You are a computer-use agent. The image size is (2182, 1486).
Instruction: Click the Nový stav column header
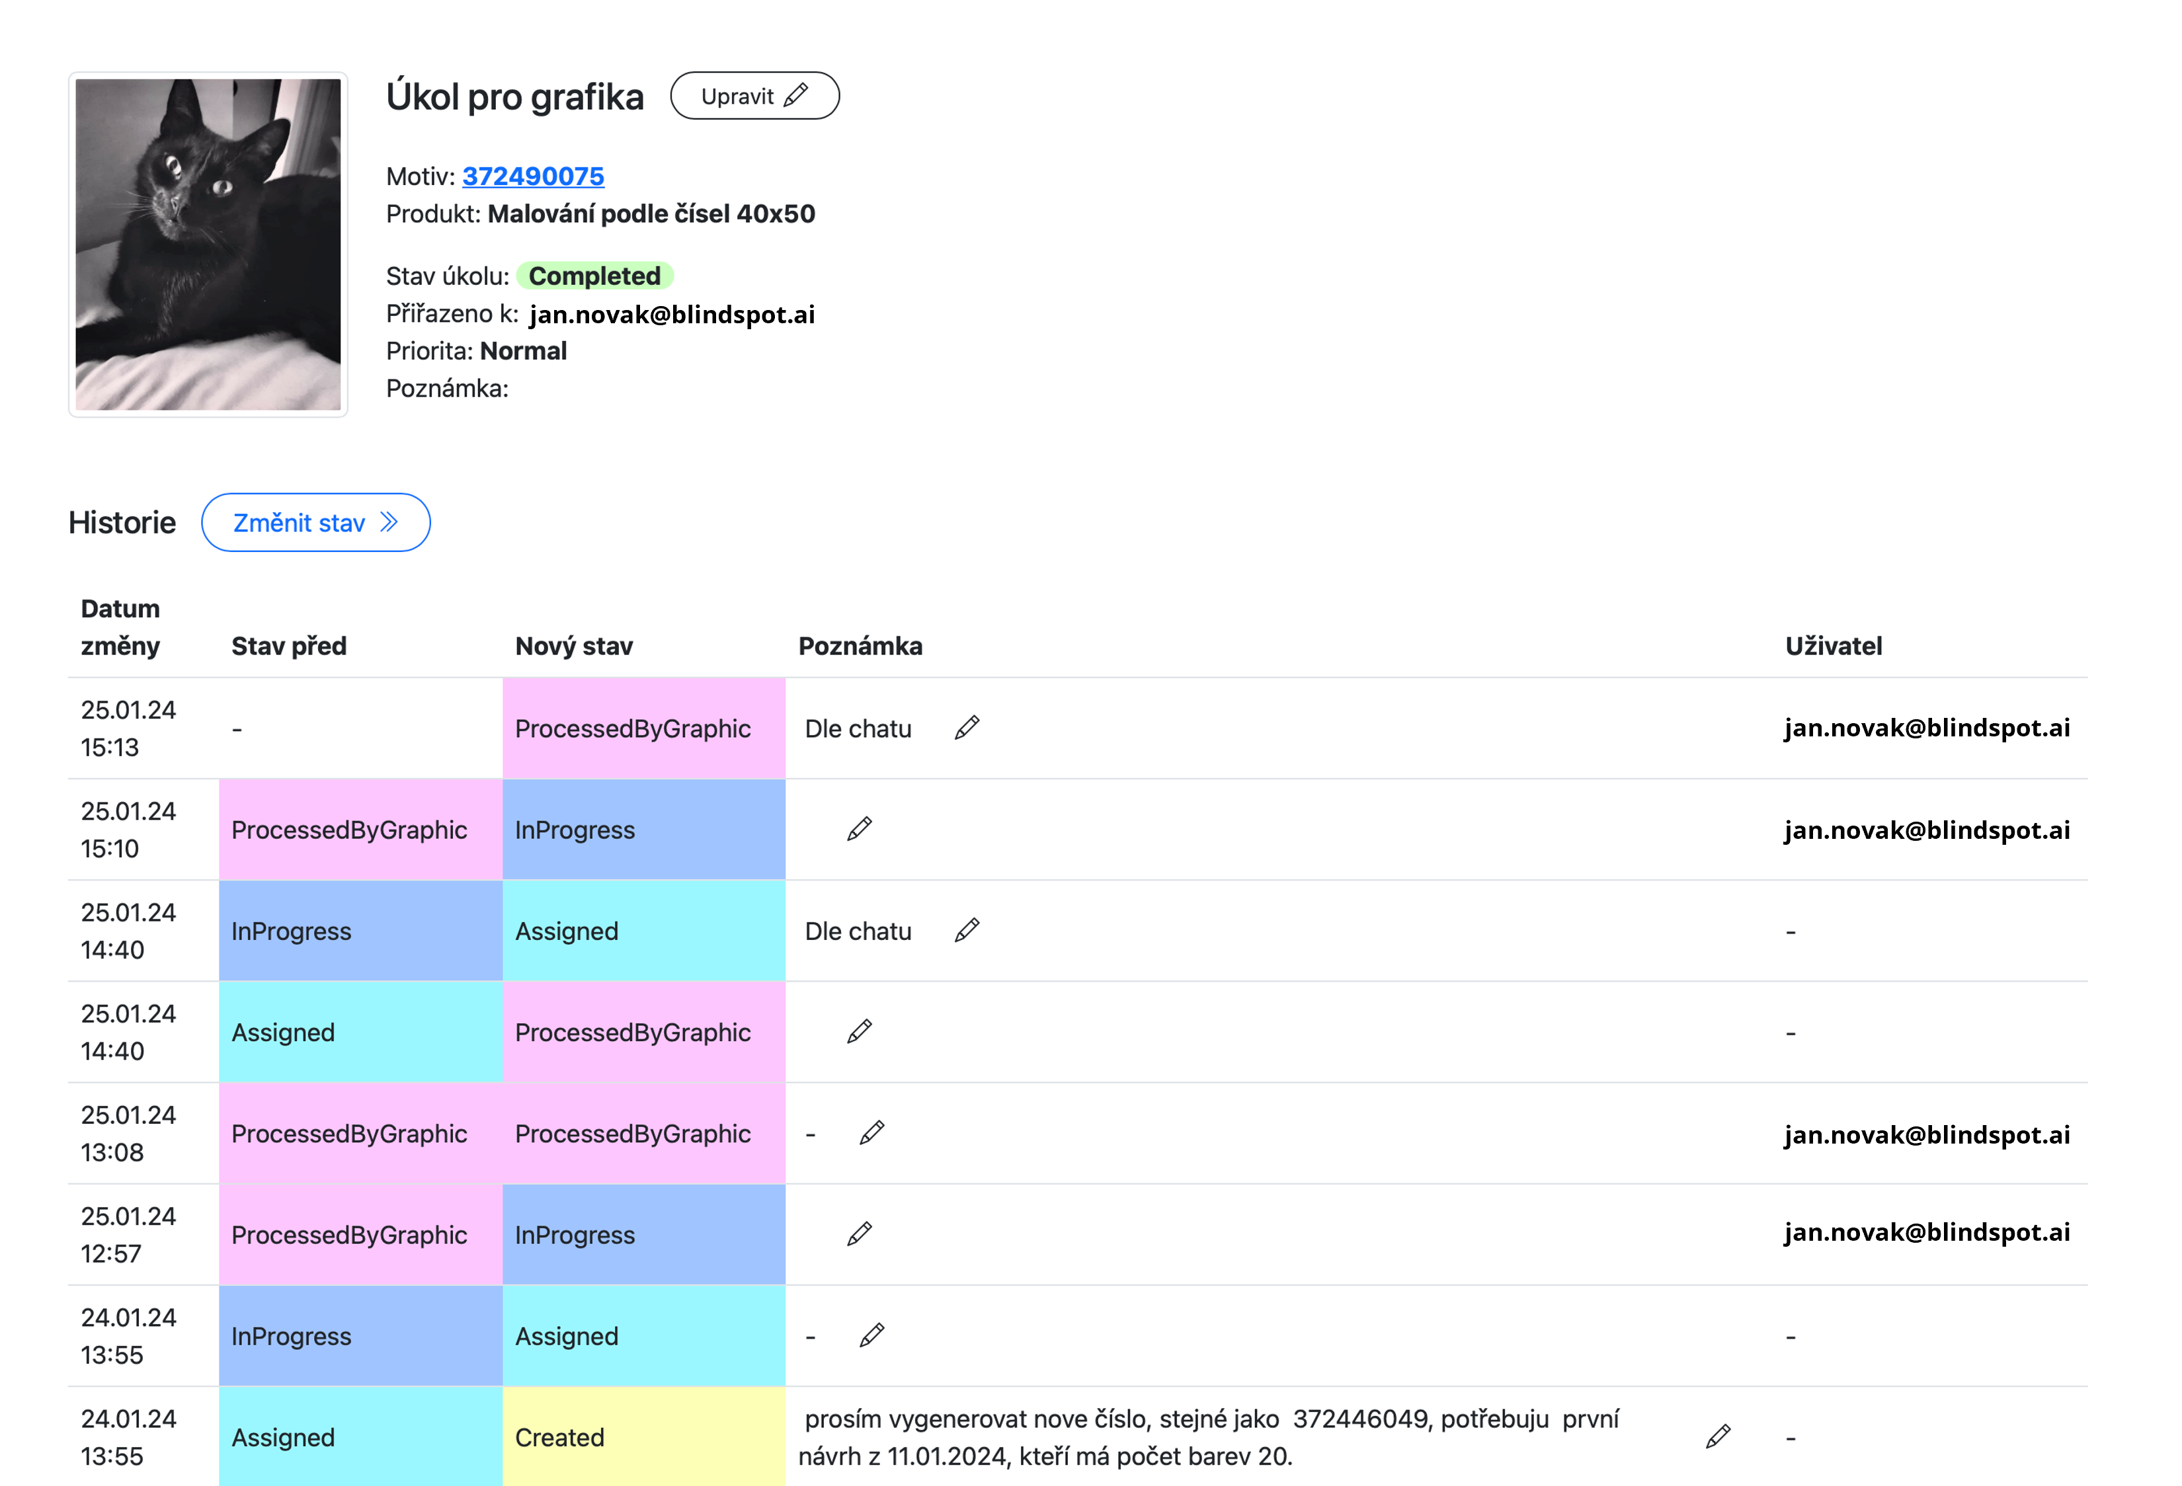[574, 646]
